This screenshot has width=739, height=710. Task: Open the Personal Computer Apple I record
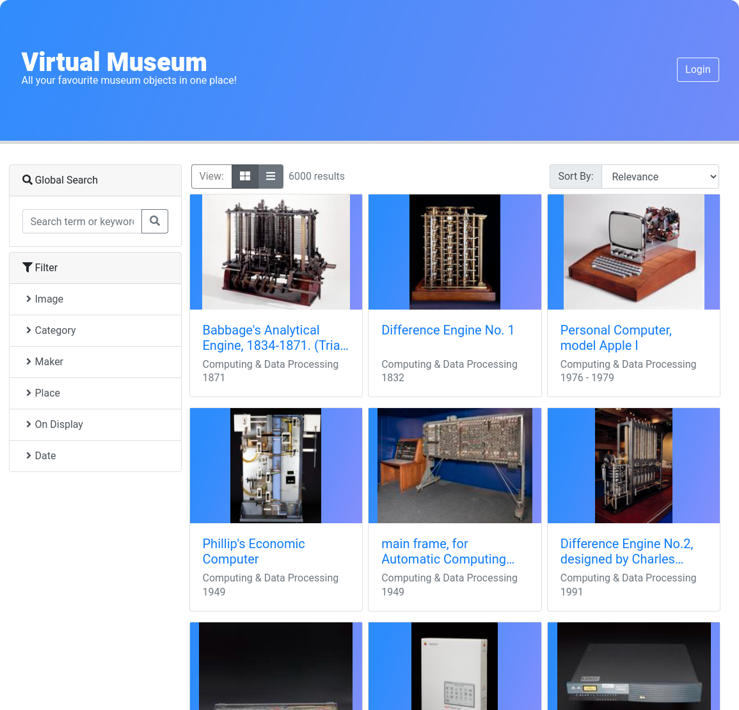coord(616,338)
